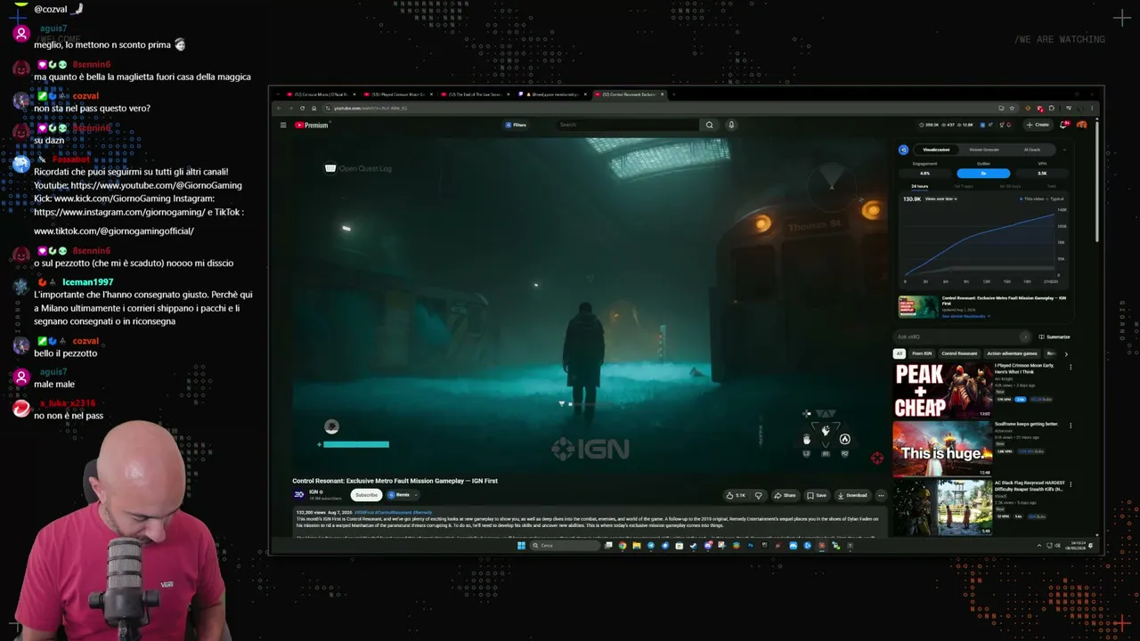The image size is (1140, 641).
Task: Open the Windows Start menu
Action: 521,546
